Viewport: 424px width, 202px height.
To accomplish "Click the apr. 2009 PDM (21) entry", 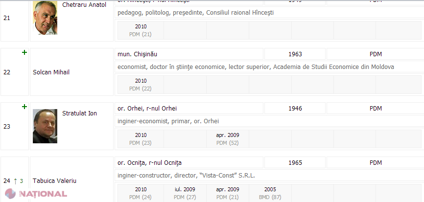I will pyautogui.click(x=227, y=193).
